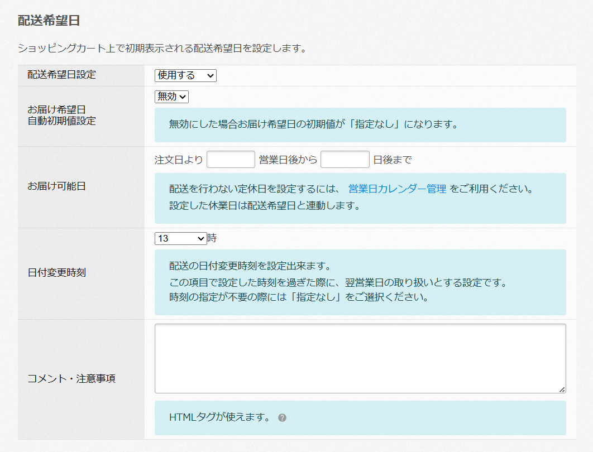The width and height of the screenshot is (593, 452).
Task: Click the 日付変更時刻 row label
Action: click(x=56, y=273)
